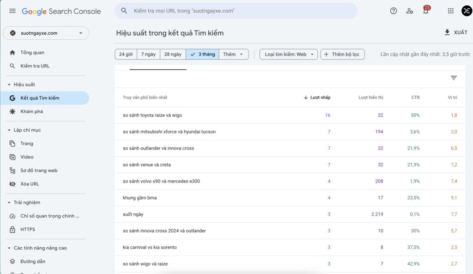Click the HTTPS padlock icon

coord(12,230)
